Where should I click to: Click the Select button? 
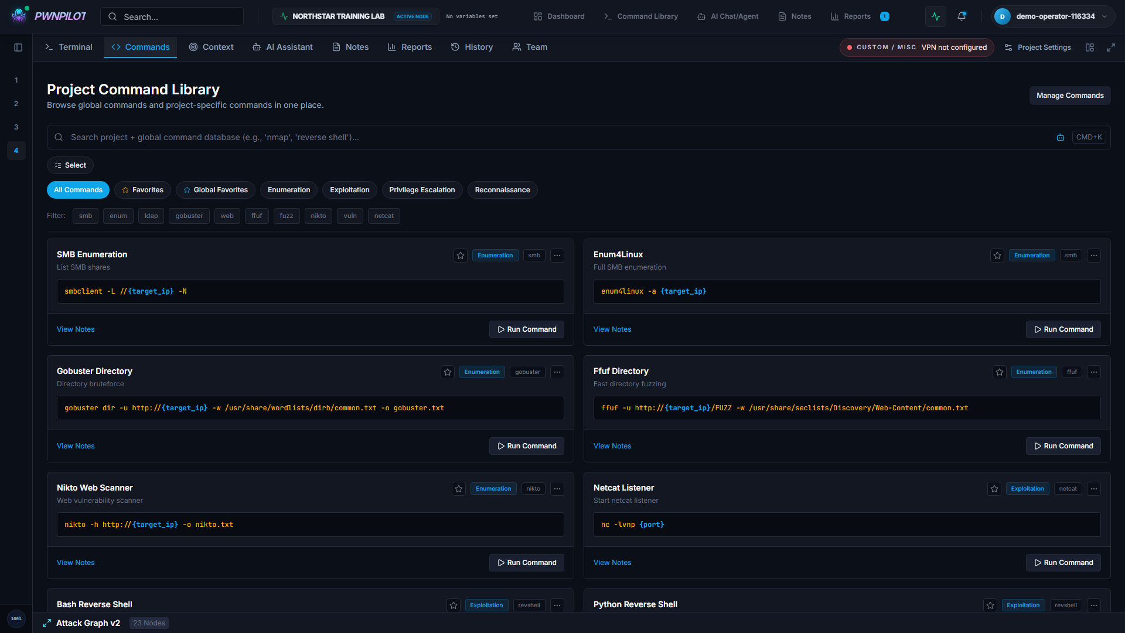point(70,165)
